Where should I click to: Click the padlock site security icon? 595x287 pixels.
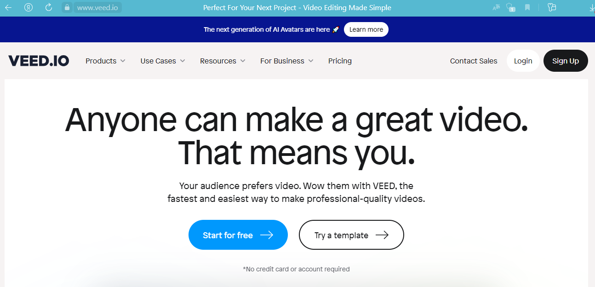click(67, 7)
